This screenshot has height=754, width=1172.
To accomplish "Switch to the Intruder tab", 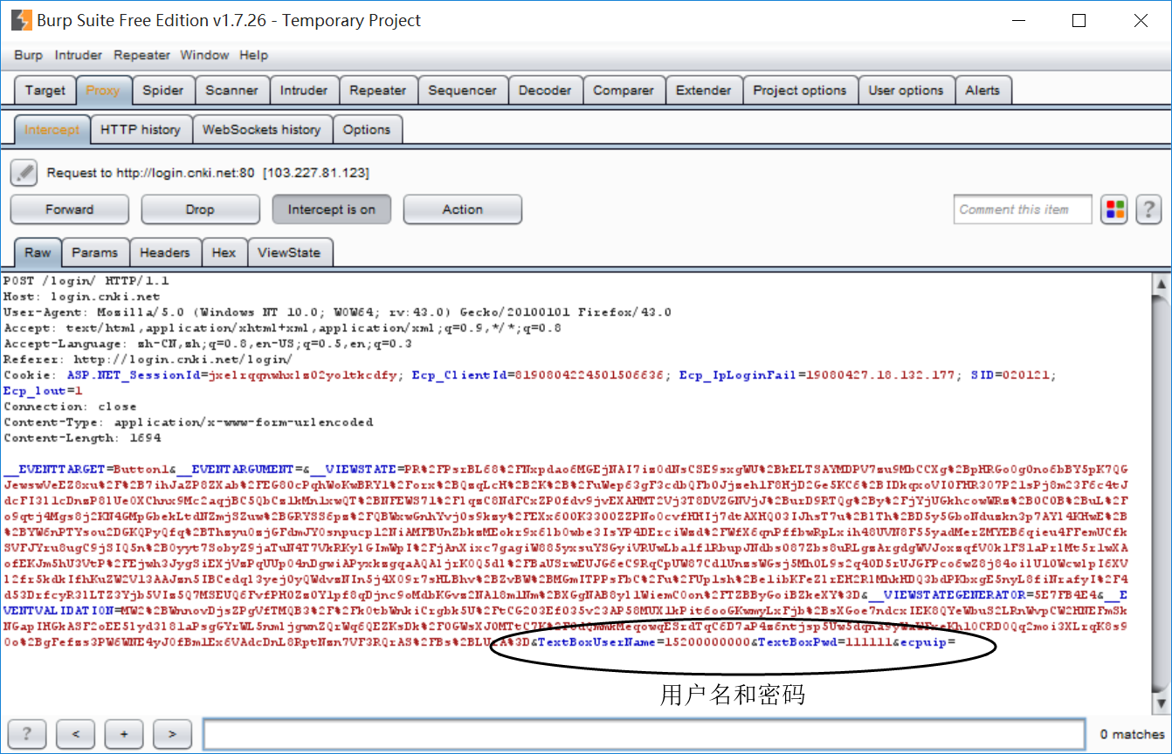I will click(304, 90).
